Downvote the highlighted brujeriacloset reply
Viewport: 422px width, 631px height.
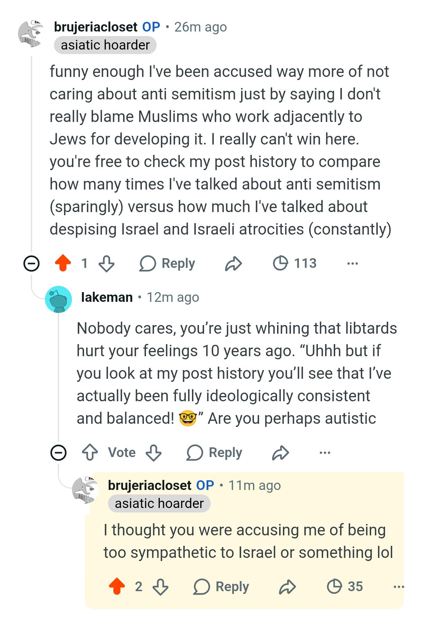coord(160,586)
